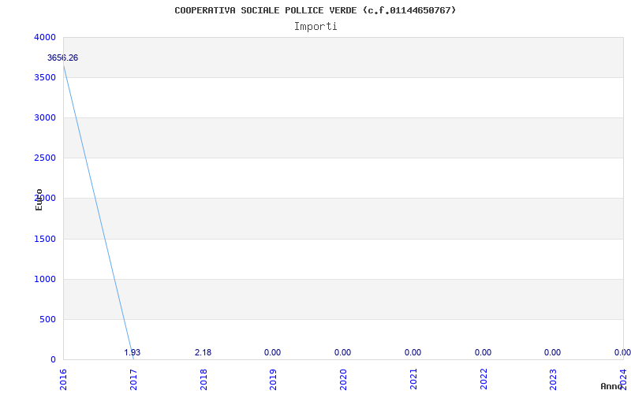The height and width of the screenshot is (394, 631).
Task: Select the 1.93 data label
Action: 132,352
